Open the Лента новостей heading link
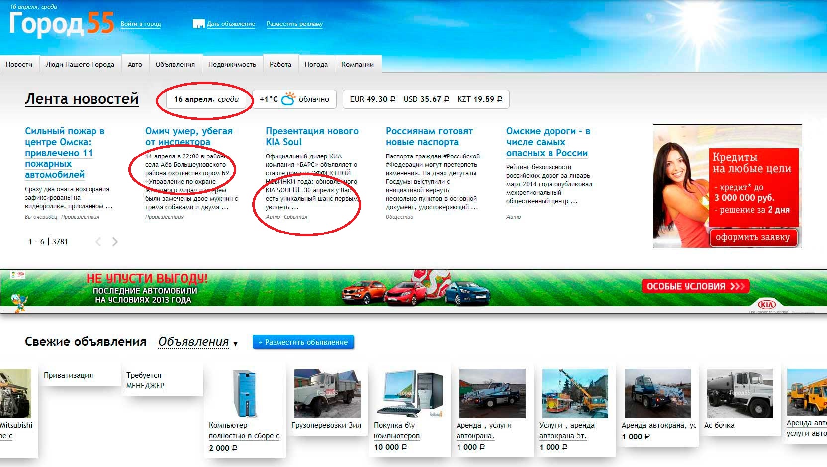The height and width of the screenshot is (467, 827). pyautogui.click(x=82, y=99)
